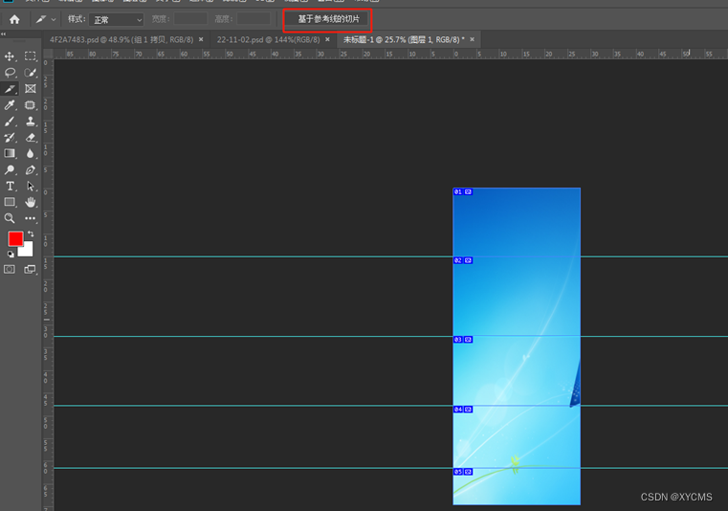Select the Rectangular Marquee tool

point(31,56)
